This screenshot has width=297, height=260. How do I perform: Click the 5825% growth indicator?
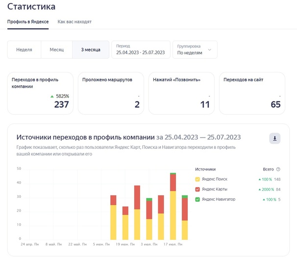click(x=60, y=96)
